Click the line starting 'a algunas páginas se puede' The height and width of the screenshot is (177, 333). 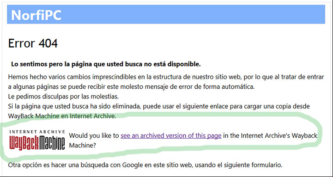(131, 87)
